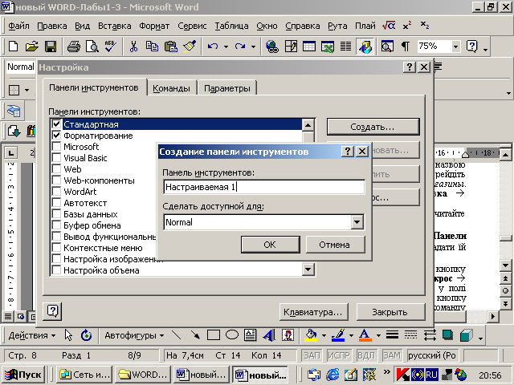The width and height of the screenshot is (514, 385).
Task: Check the Microsoft toolbar checkbox
Action: 56,146
